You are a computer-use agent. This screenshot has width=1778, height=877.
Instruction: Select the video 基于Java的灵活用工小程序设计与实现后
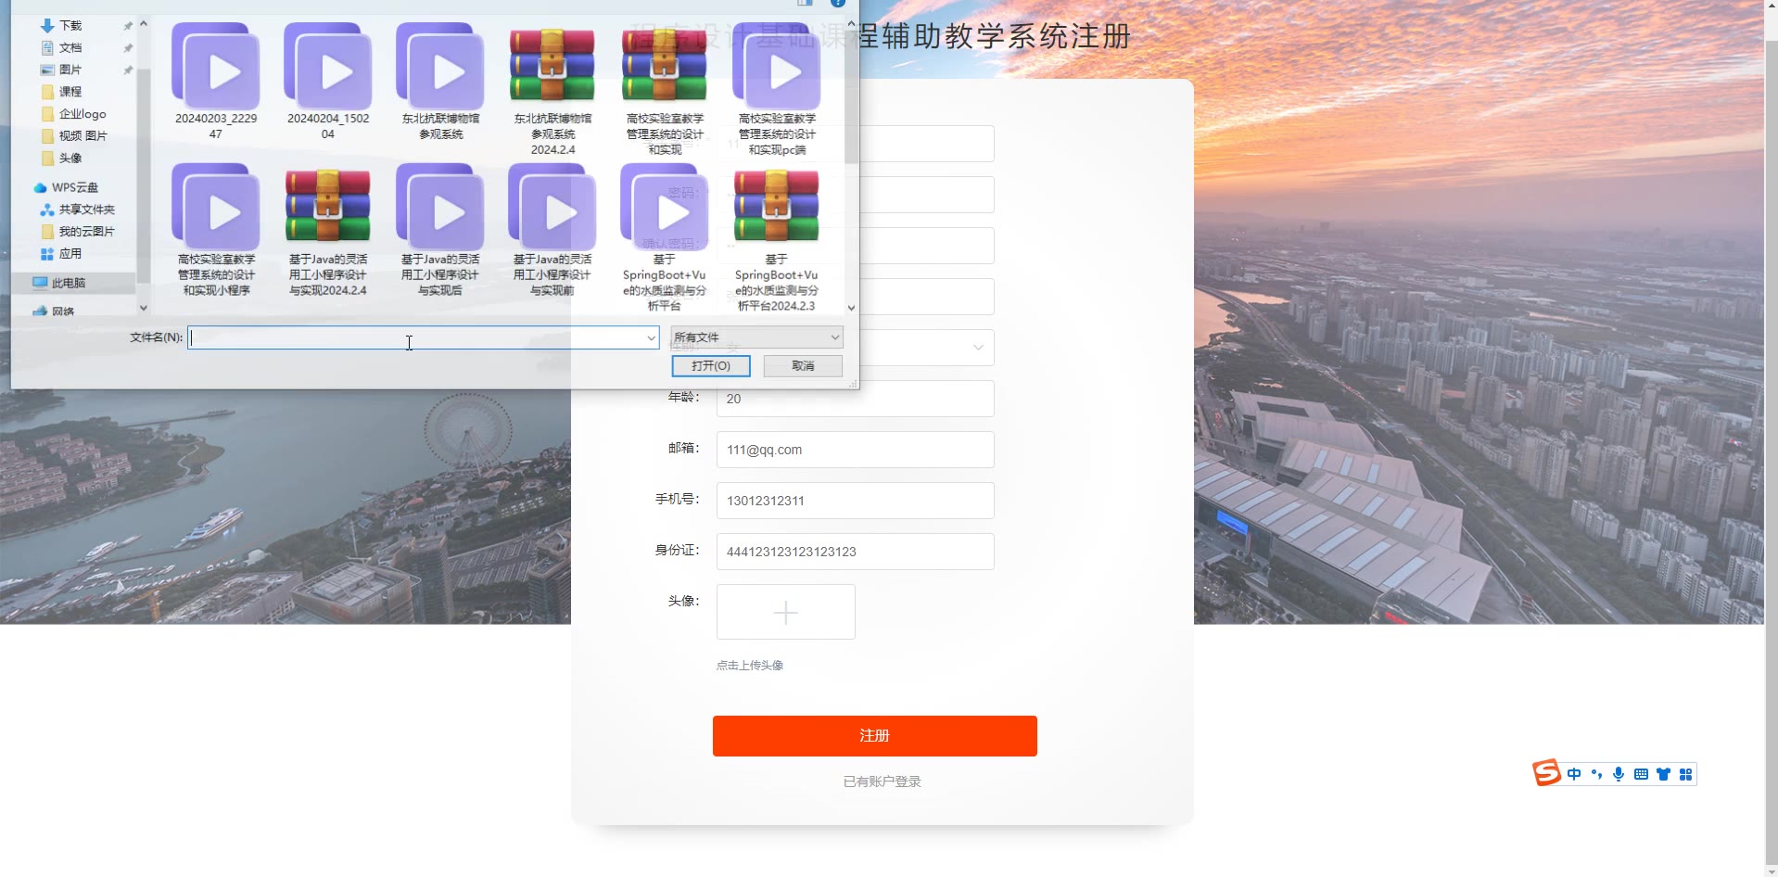(440, 230)
